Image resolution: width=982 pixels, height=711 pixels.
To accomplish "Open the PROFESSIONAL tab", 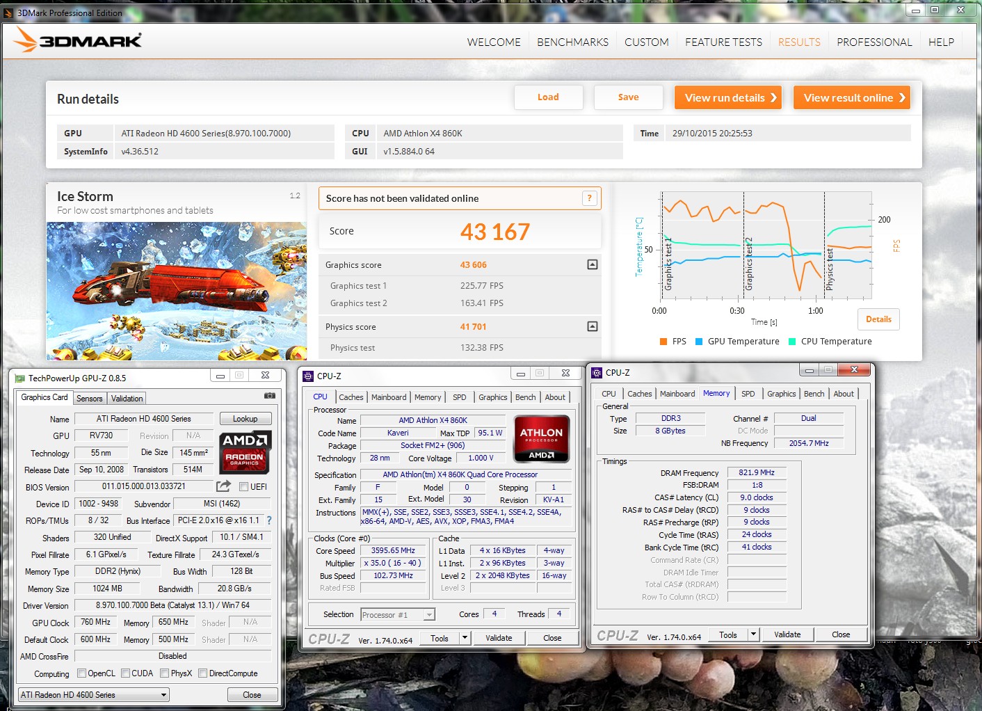I will coord(874,42).
